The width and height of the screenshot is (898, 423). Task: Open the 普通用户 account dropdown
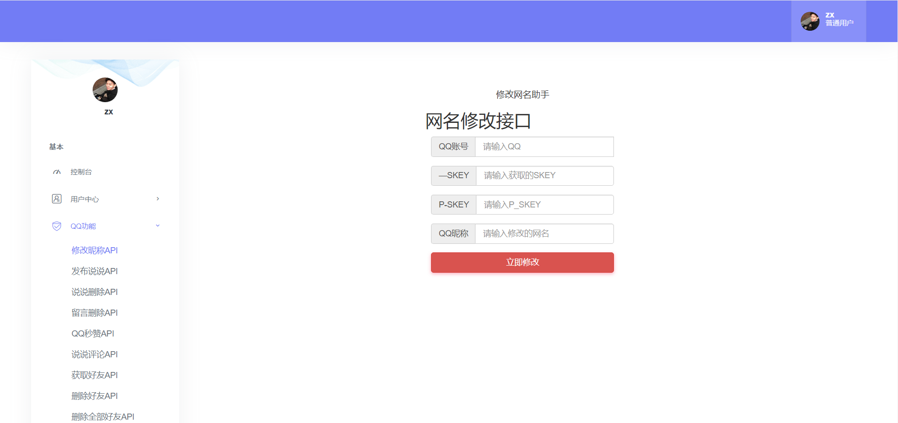pos(839,23)
